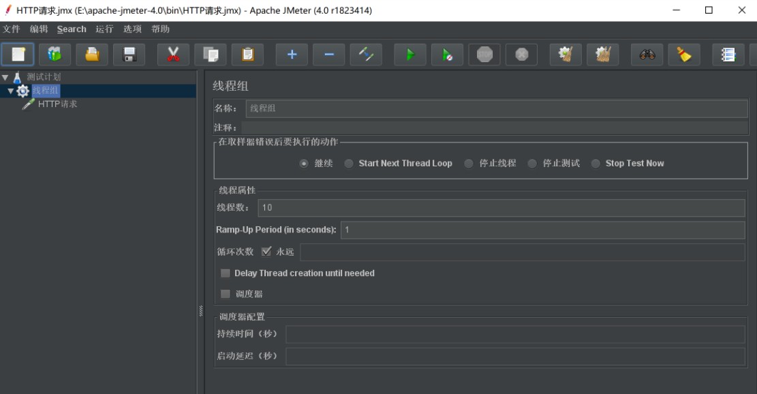Click the Paste clipboard icon
The height and width of the screenshot is (394, 757).
247,54
